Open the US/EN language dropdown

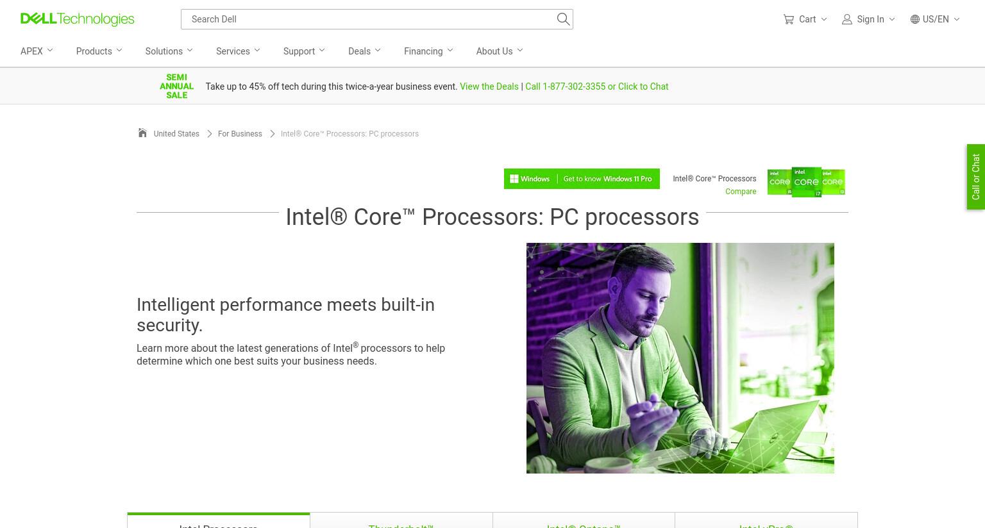[941, 19]
